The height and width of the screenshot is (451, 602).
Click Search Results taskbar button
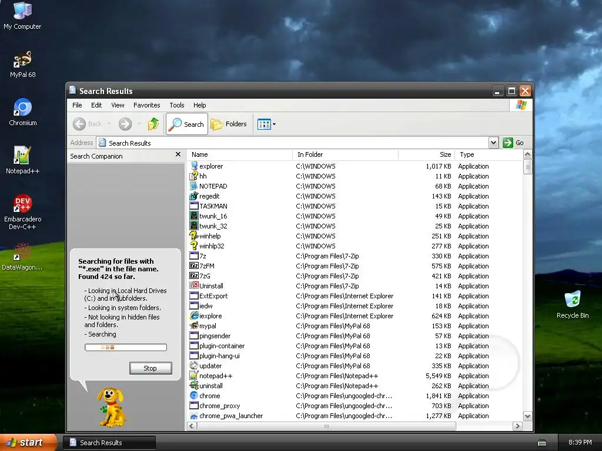point(109,443)
